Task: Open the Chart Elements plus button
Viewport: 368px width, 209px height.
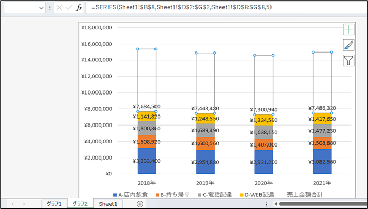Action: click(x=348, y=29)
